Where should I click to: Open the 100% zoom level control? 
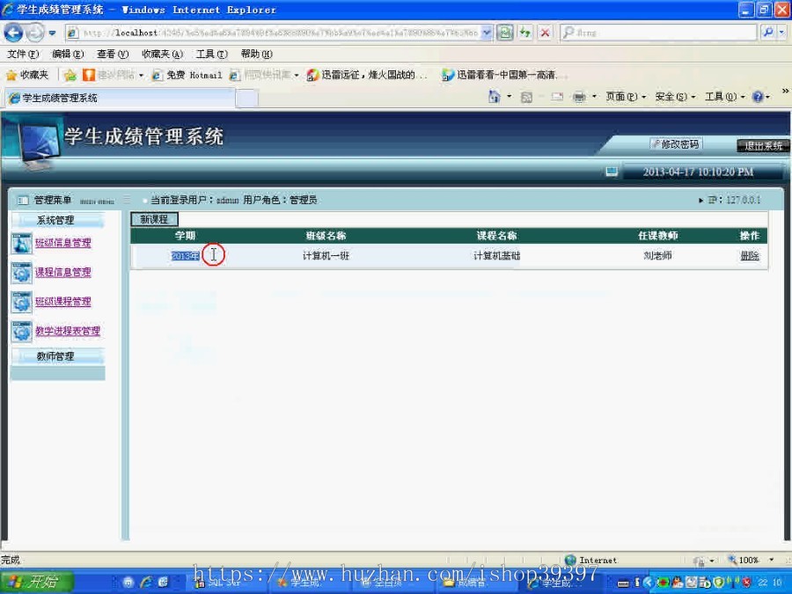(x=752, y=560)
